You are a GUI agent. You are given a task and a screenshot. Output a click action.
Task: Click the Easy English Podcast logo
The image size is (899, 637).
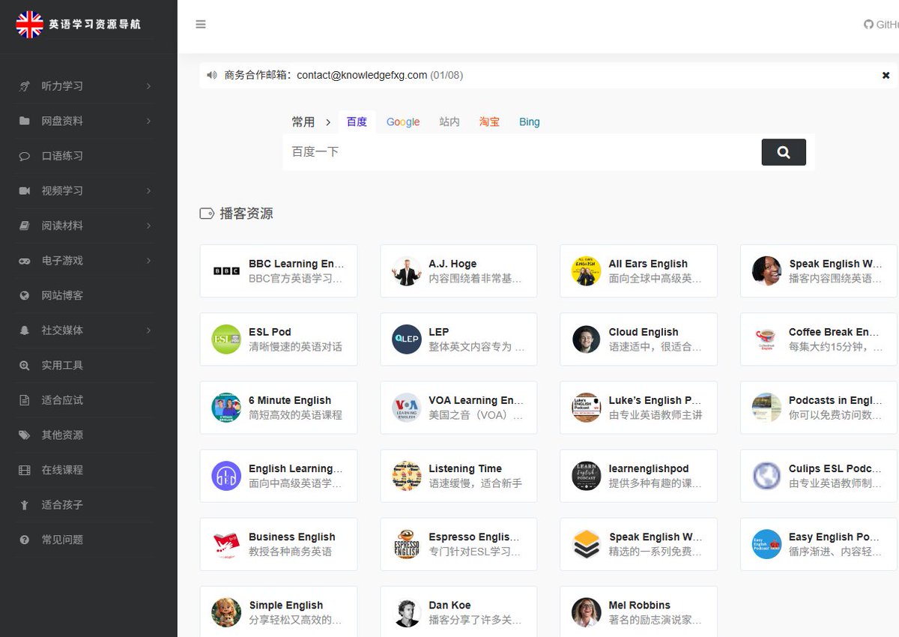[x=766, y=544]
